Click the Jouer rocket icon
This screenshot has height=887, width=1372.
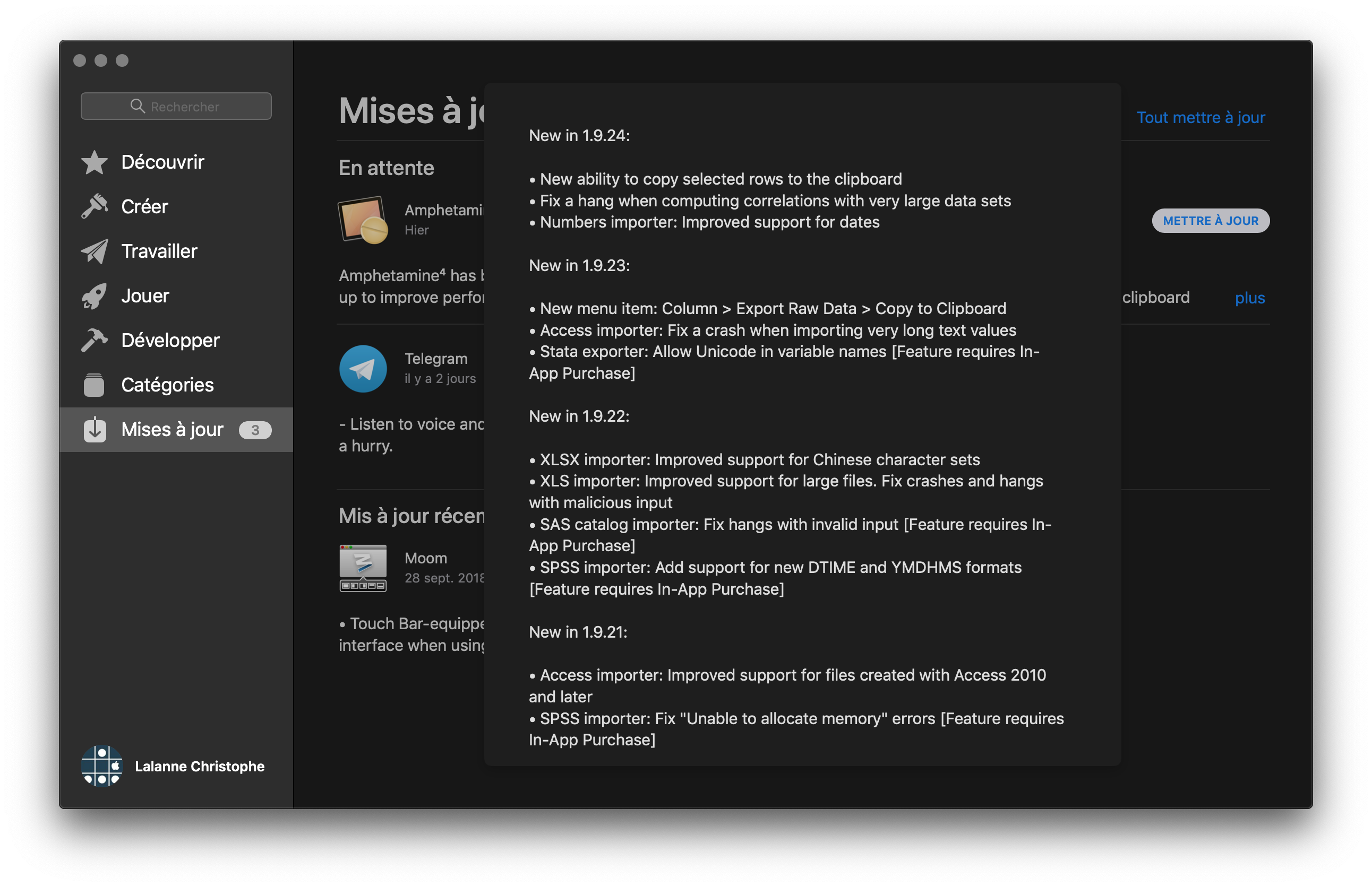click(95, 296)
